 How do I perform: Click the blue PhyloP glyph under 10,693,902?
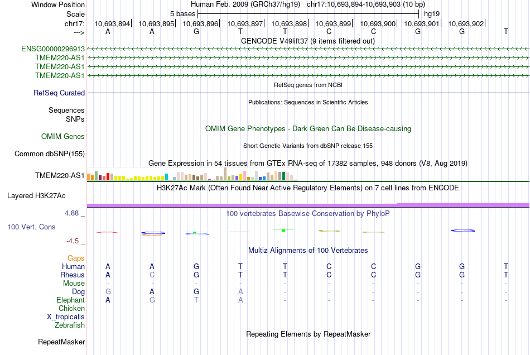[462, 231]
